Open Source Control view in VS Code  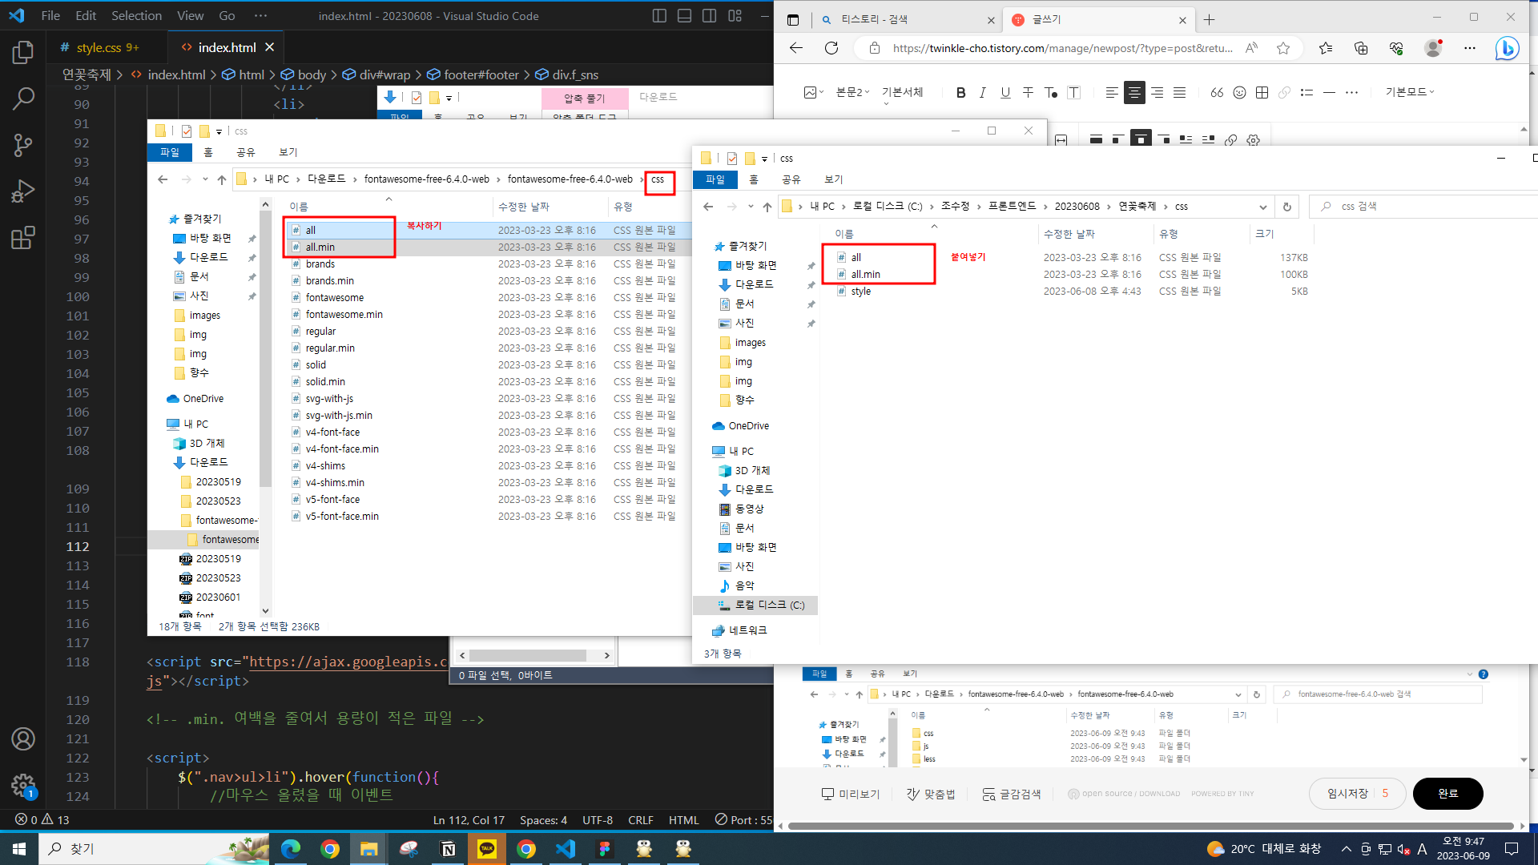click(x=23, y=145)
